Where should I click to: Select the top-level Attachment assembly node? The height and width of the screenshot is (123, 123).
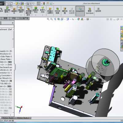6,29
